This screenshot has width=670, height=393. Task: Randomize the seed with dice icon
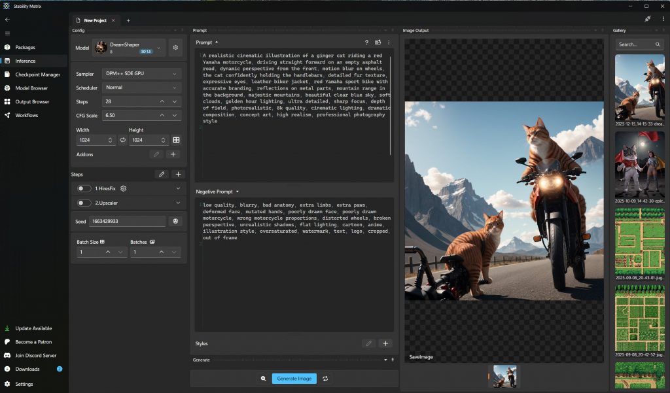(175, 222)
